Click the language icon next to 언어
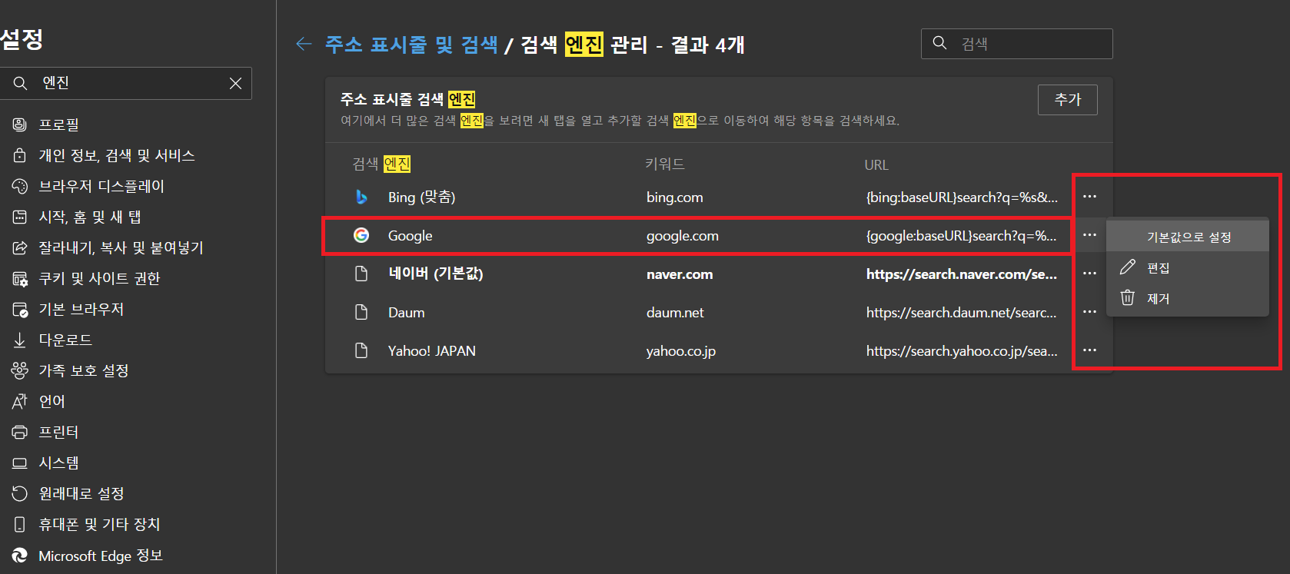Screen dimensions: 1290x574 (x=20, y=401)
